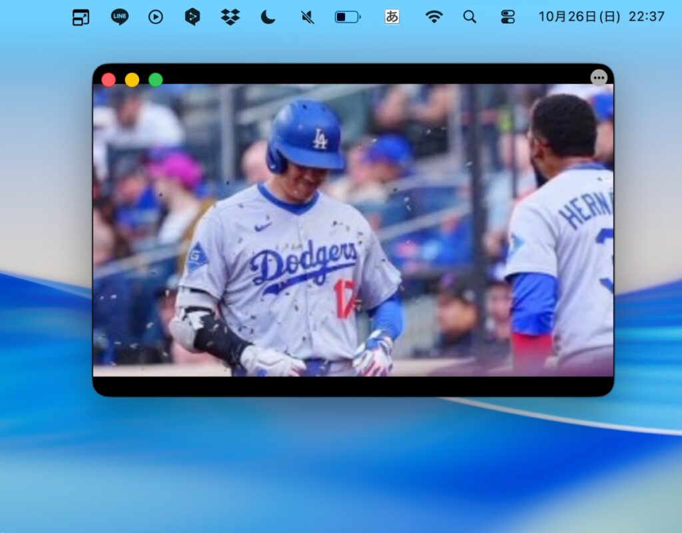
Task: Click the battery status icon
Action: (347, 17)
